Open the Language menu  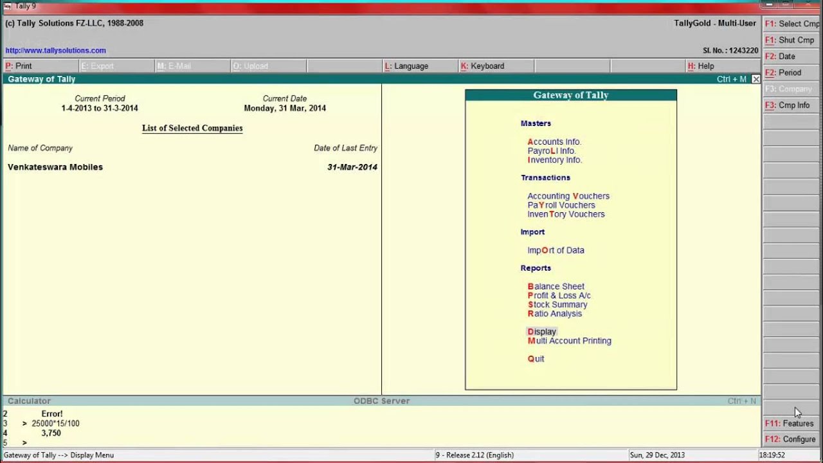[420, 66]
